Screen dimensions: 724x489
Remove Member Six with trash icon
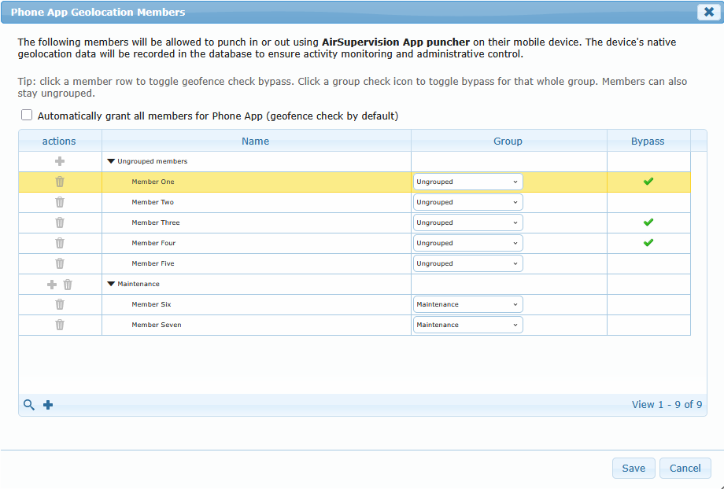point(60,304)
